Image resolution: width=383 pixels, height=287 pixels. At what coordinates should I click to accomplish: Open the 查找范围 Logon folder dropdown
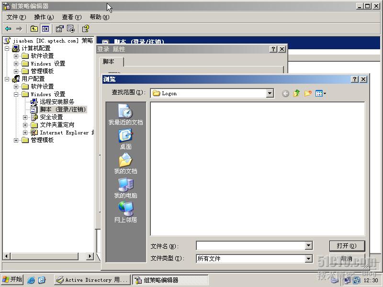(270, 93)
